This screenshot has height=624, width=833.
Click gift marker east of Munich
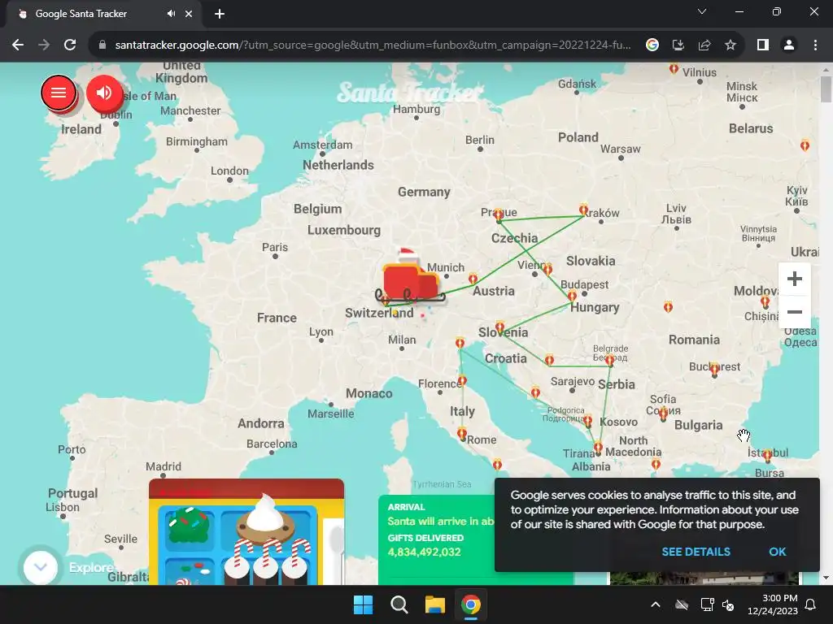click(x=473, y=279)
